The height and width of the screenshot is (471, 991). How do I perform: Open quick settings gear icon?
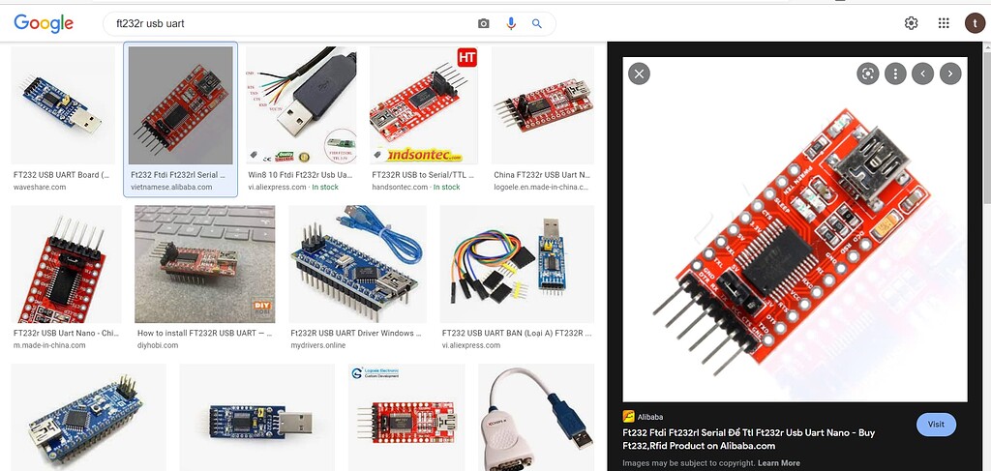point(911,23)
